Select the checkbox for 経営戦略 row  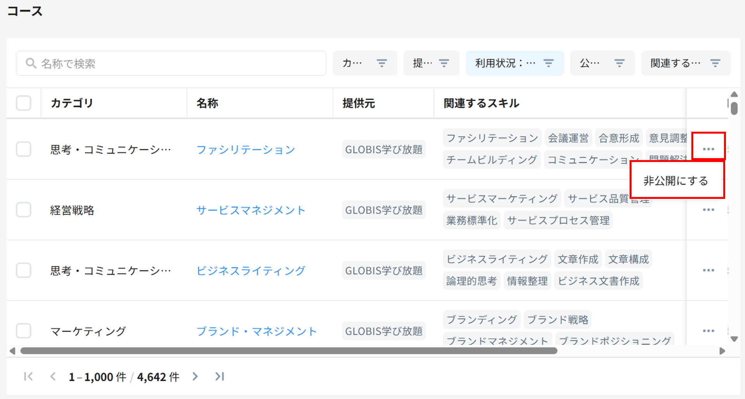click(24, 210)
